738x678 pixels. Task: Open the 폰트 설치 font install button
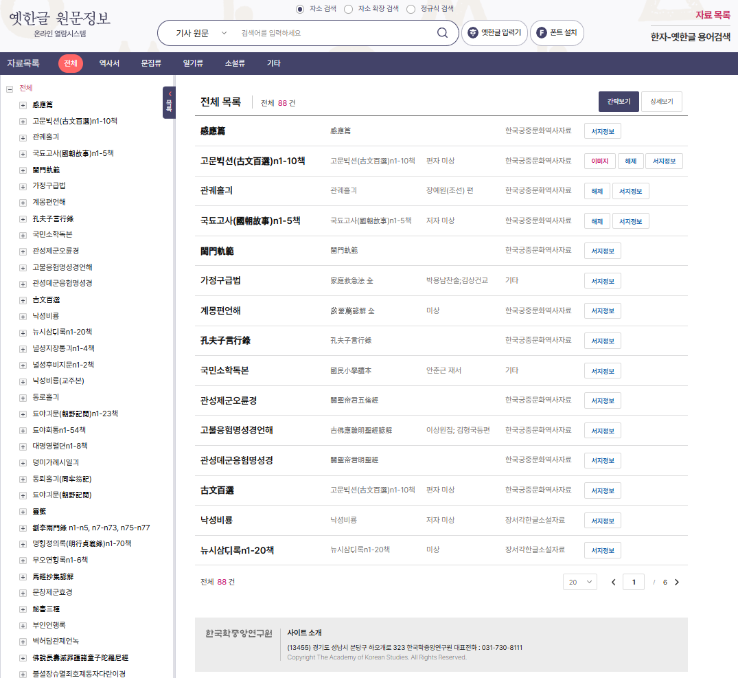click(557, 32)
